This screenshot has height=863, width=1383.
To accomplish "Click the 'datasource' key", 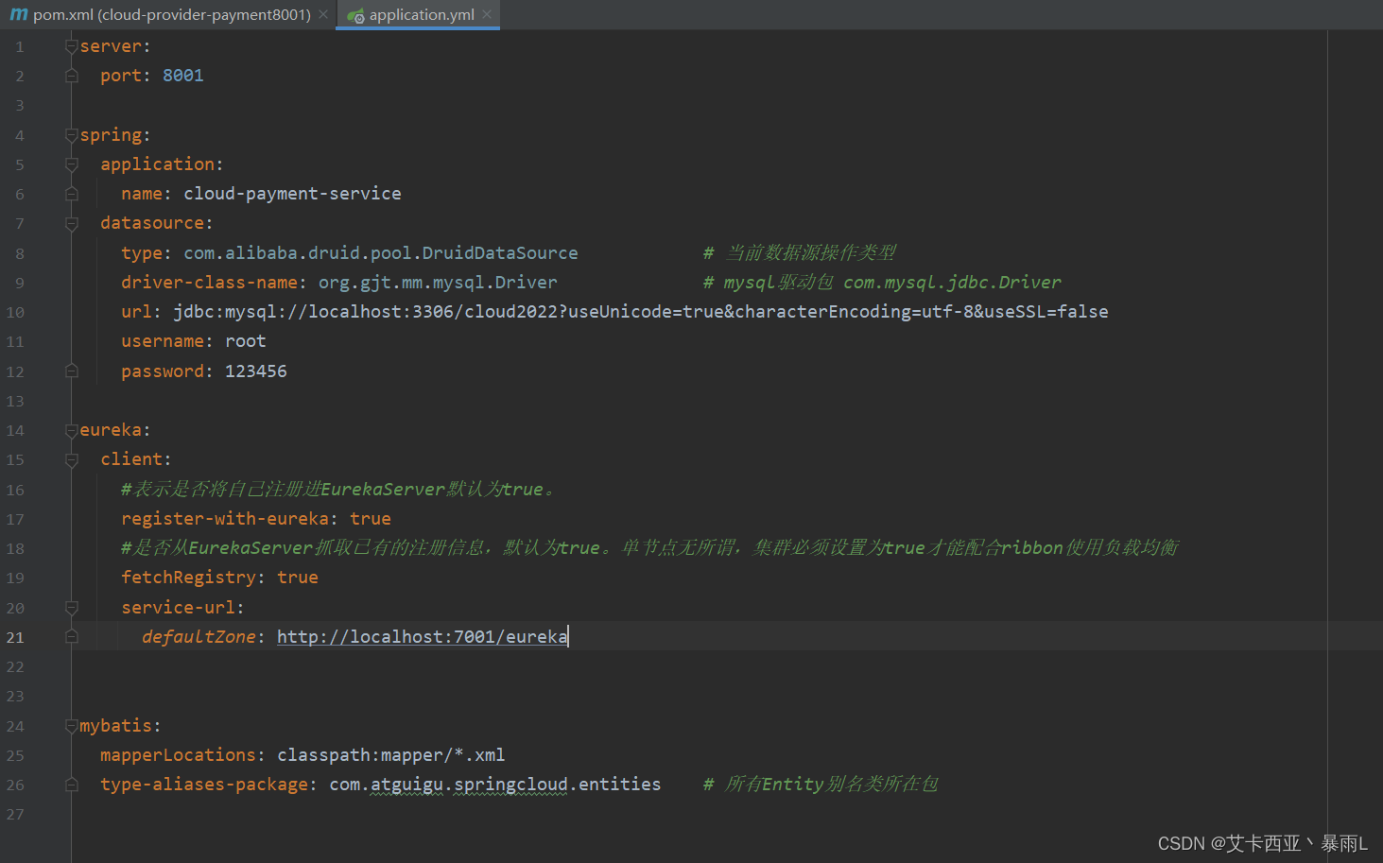I will [152, 222].
